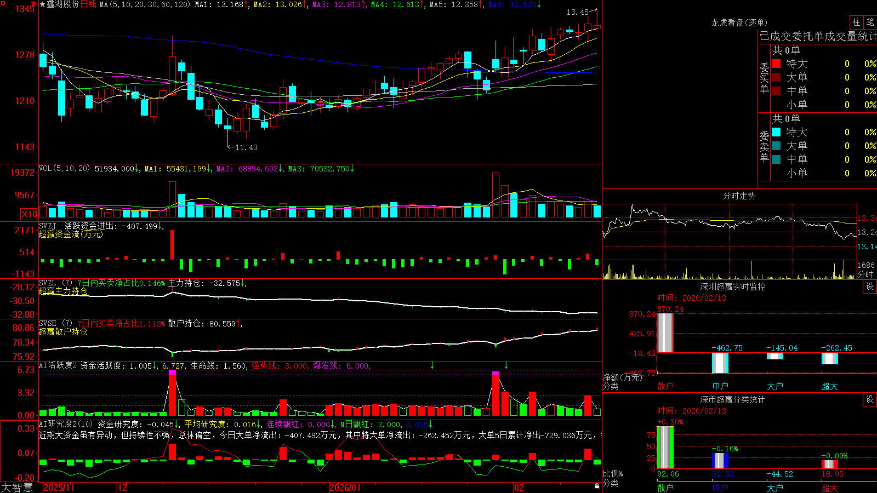
Task: Click the dark red 大单 buy-order swatch
Action: click(x=776, y=77)
